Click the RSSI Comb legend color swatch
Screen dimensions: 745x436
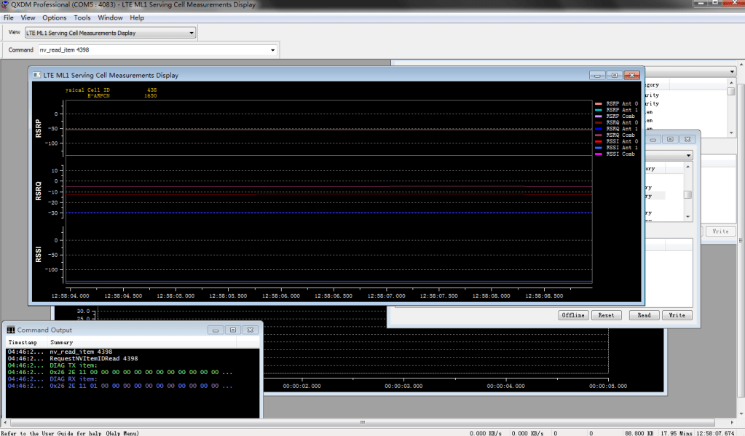[x=599, y=154]
